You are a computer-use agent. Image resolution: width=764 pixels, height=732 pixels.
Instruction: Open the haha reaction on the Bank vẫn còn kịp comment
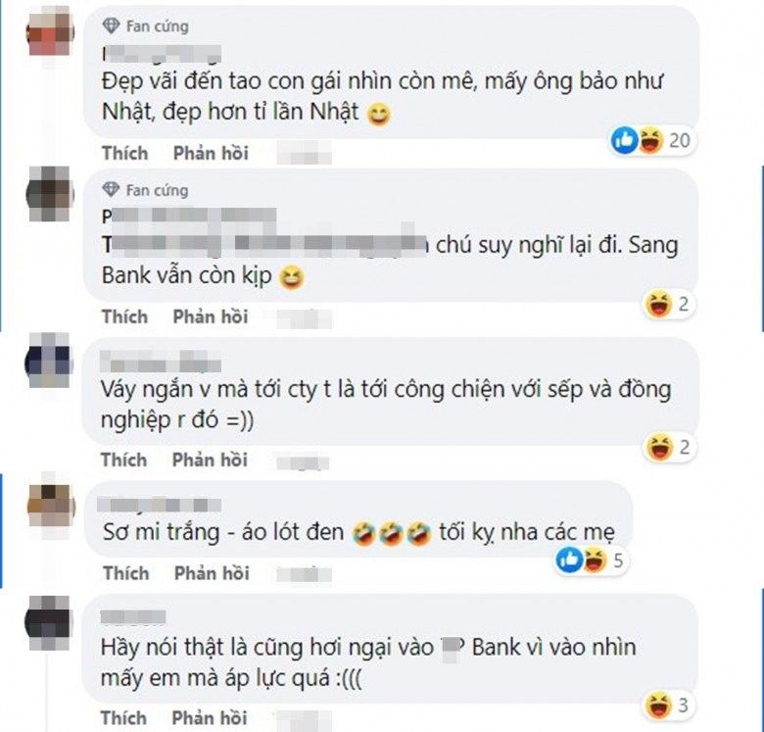click(x=659, y=304)
